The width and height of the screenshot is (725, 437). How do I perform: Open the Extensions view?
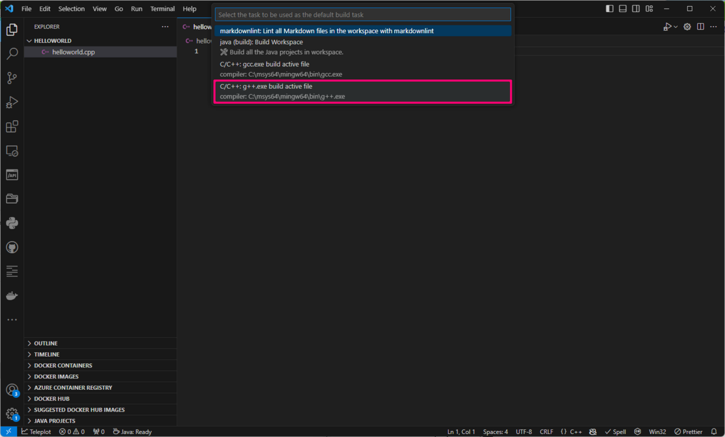(x=12, y=126)
